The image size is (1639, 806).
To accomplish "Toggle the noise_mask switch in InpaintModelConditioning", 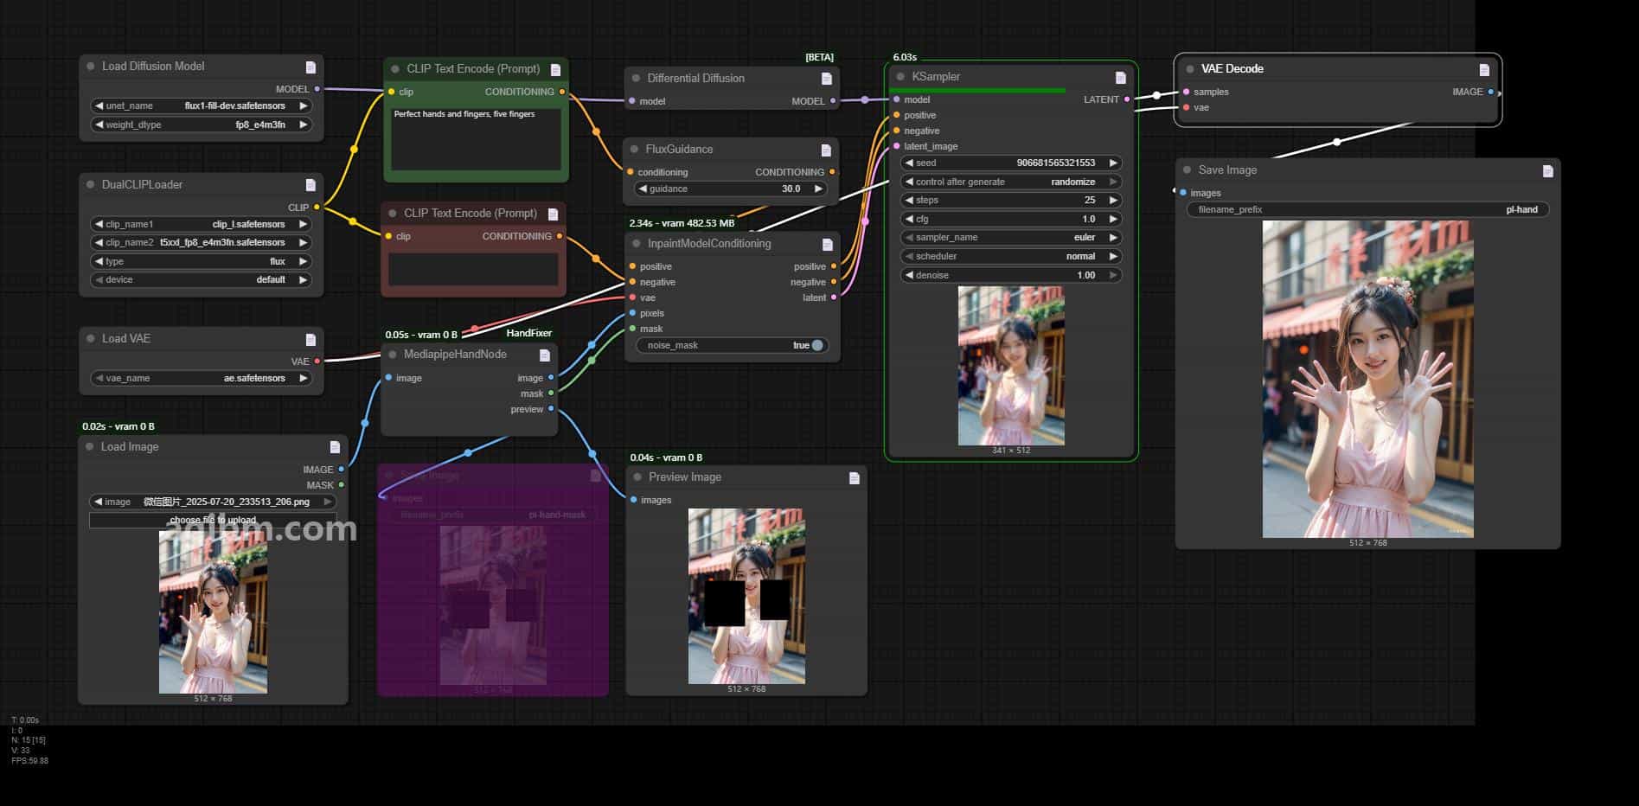I will [816, 345].
